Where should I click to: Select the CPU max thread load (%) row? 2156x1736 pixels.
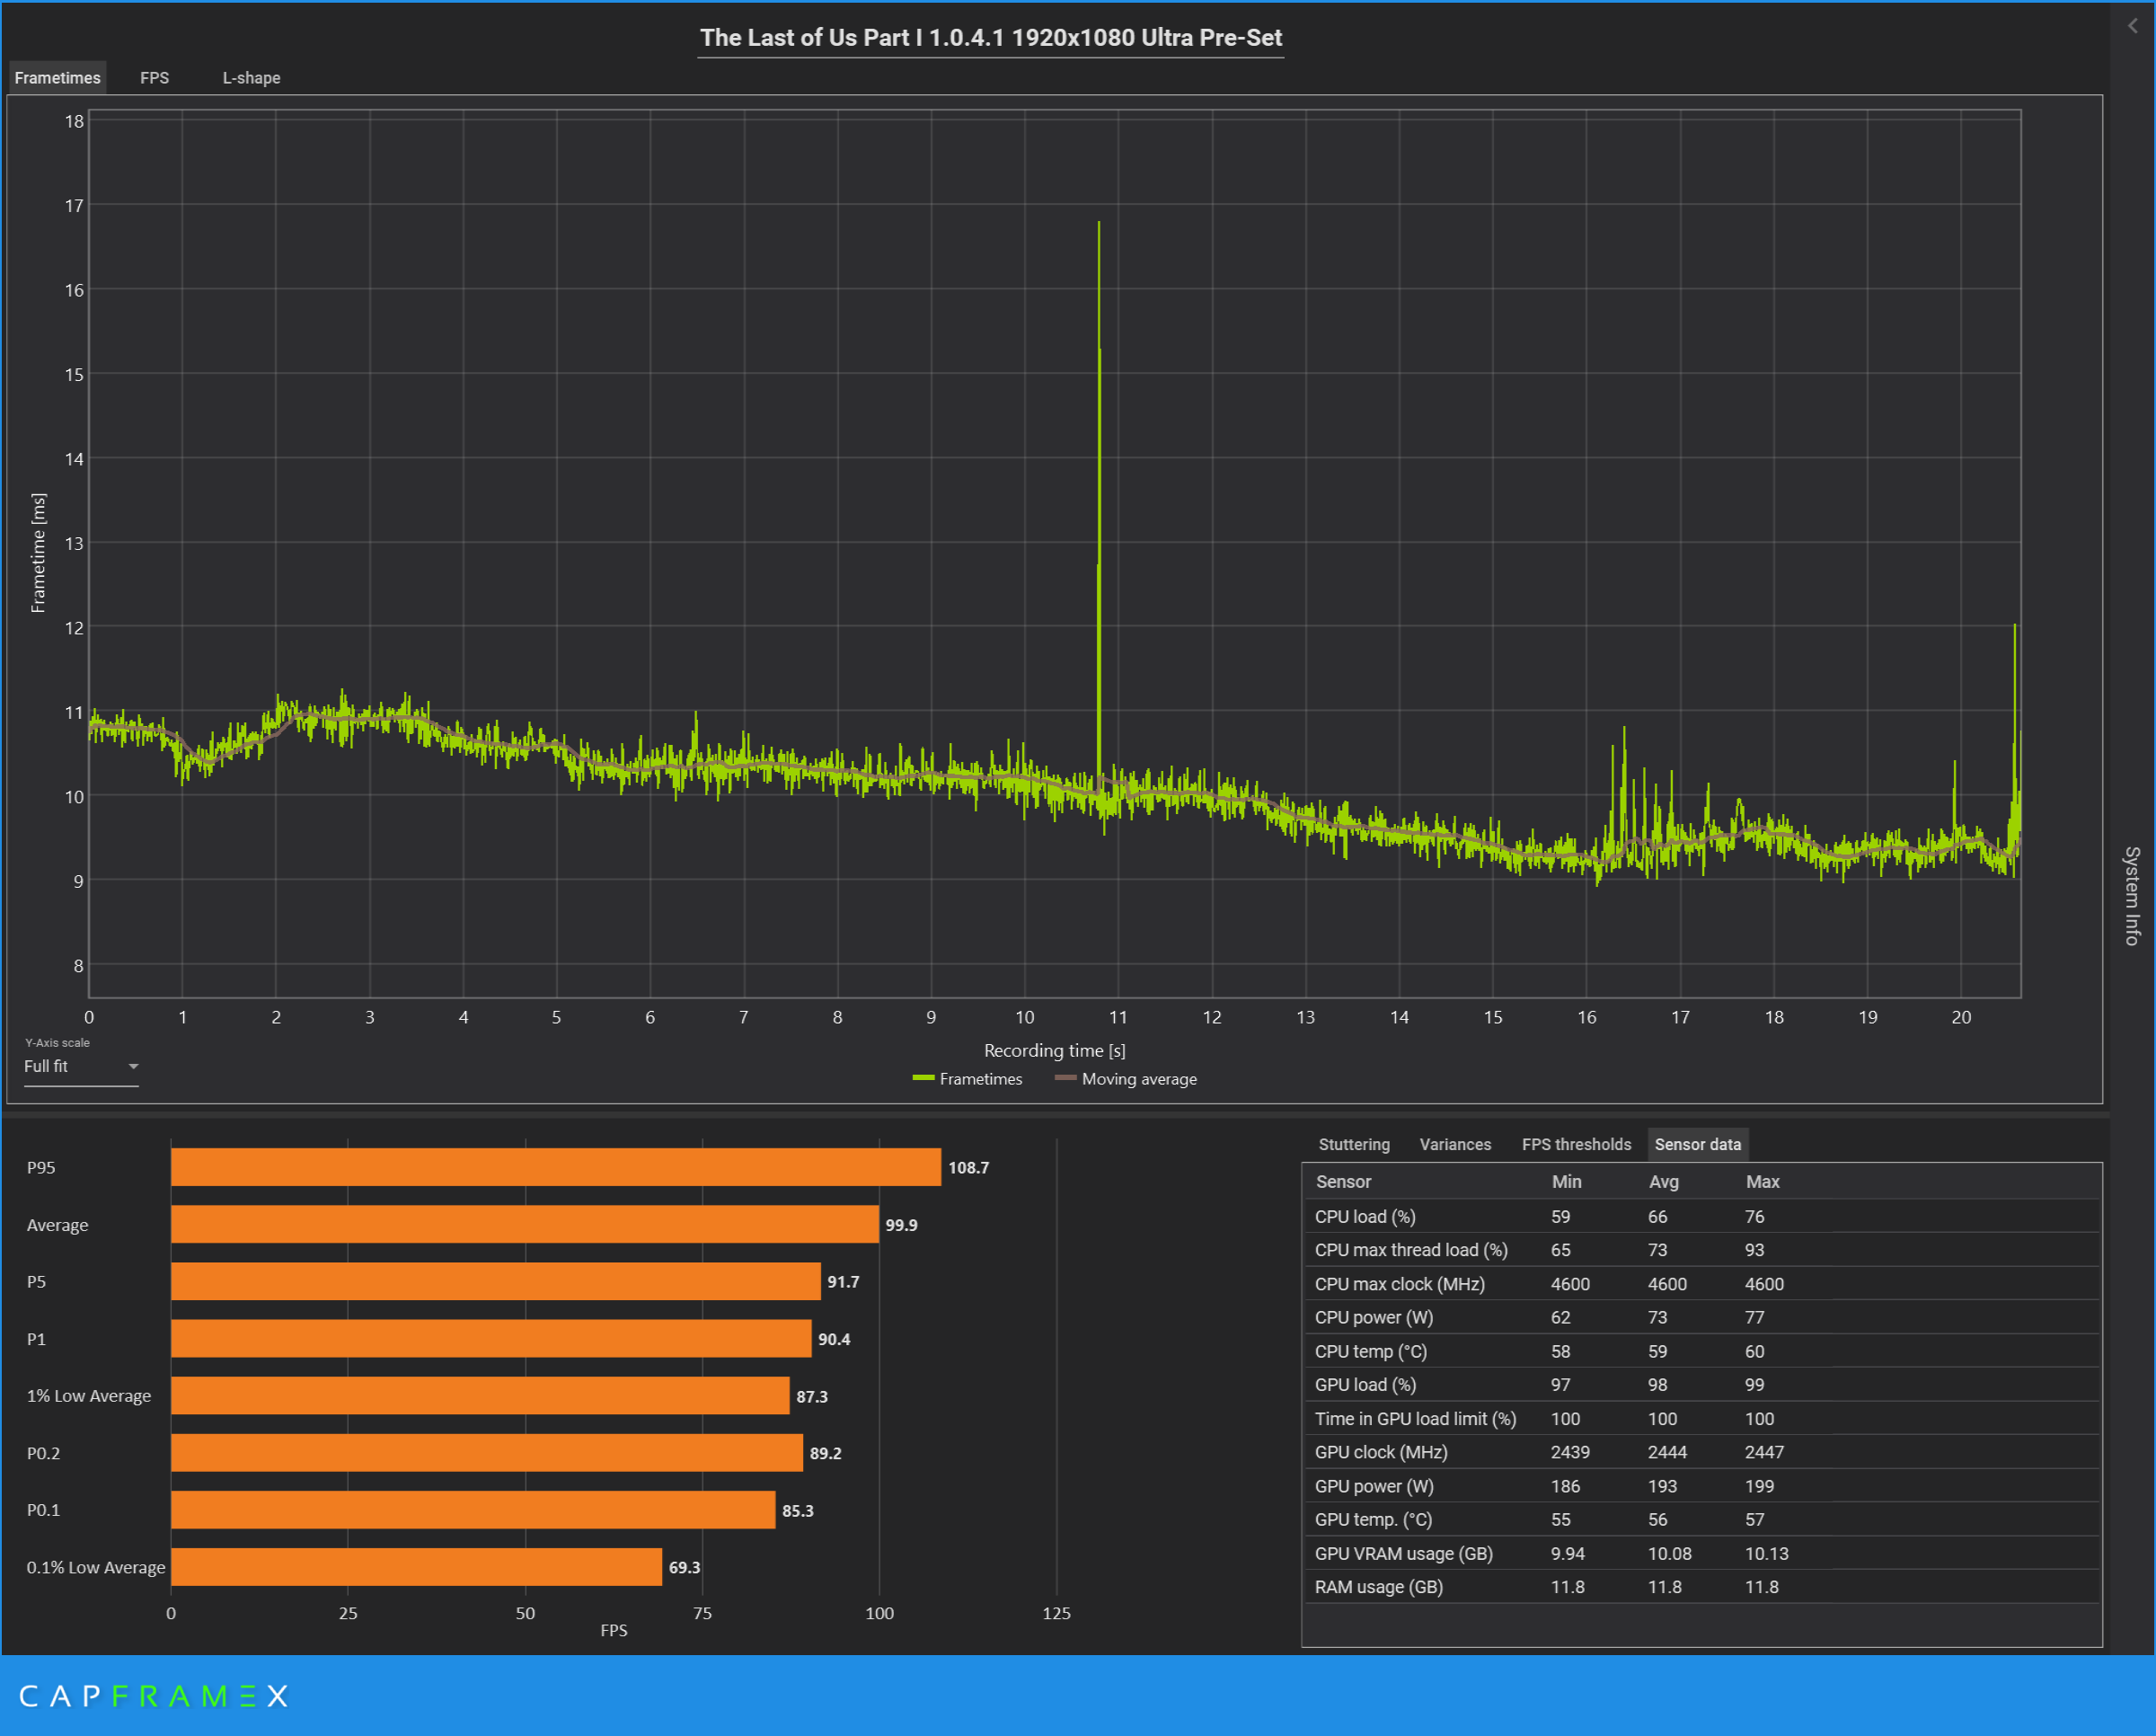1701,1250
